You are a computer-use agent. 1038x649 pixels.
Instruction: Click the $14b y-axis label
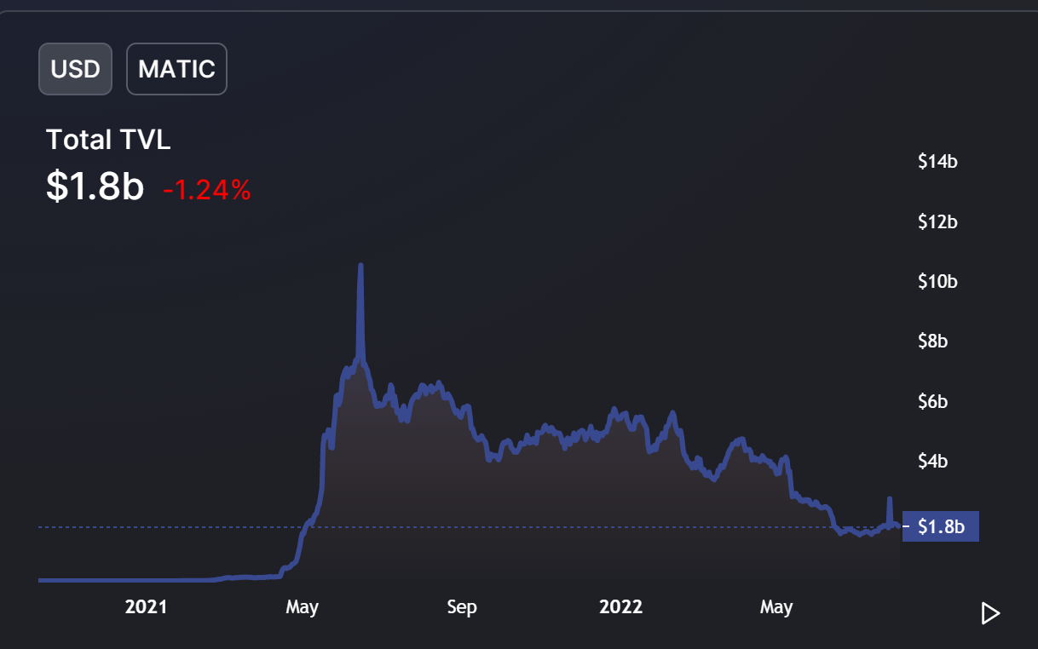(x=937, y=161)
